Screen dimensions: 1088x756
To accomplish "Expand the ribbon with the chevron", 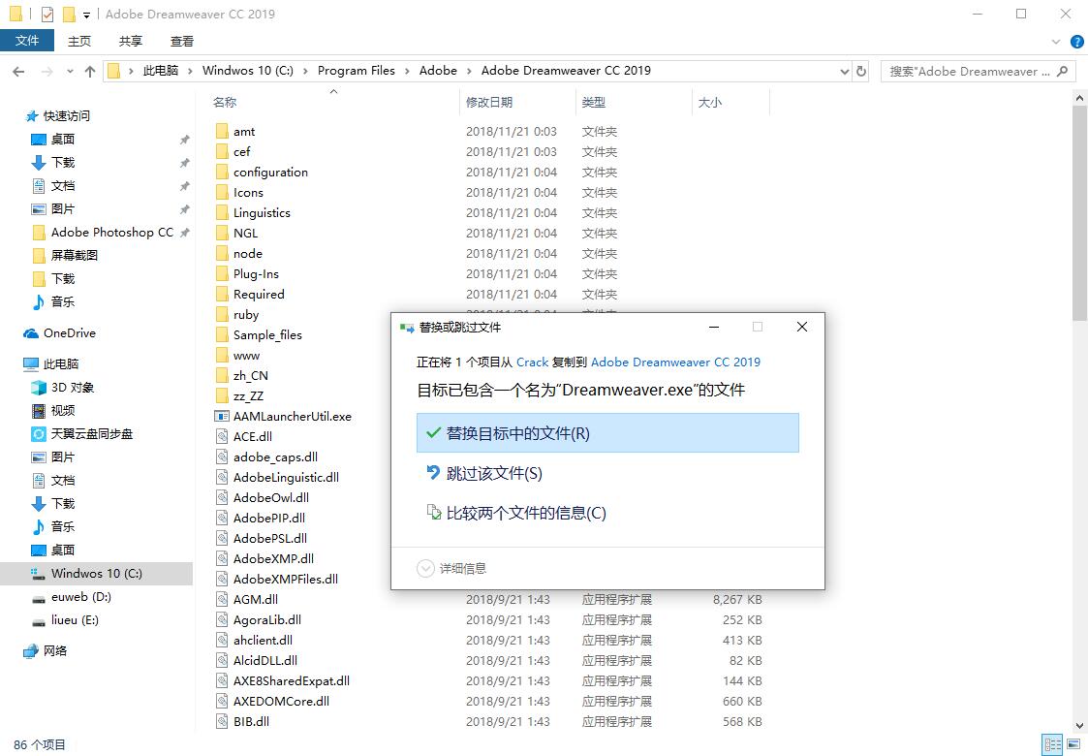I will 1056,42.
